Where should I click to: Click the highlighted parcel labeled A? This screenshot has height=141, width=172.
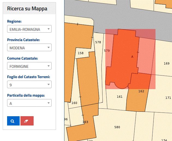pyautogui.click(x=132, y=57)
